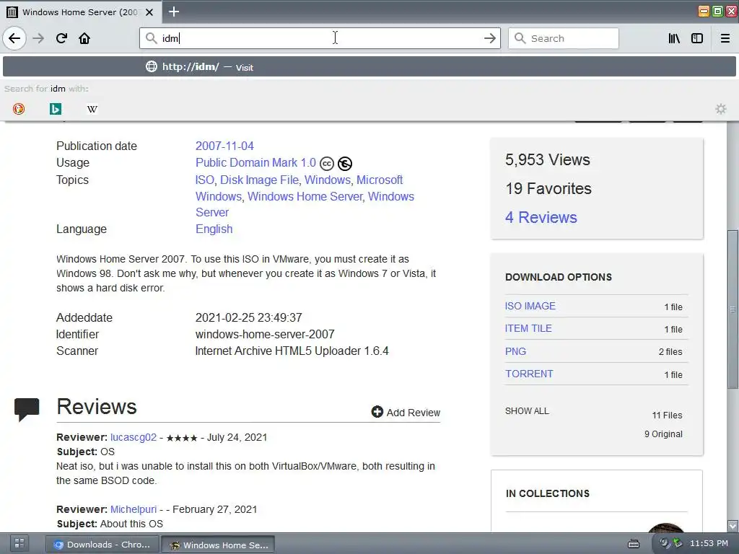Download the TORRENT file
This screenshot has width=739, height=554.
click(529, 374)
